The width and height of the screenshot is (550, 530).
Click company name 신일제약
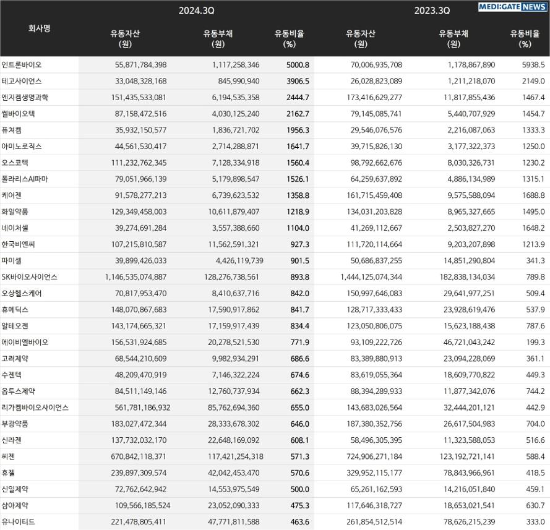click(x=15, y=489)
